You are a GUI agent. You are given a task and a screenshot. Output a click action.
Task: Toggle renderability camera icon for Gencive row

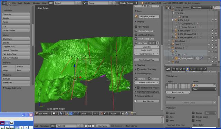[216, 48]
